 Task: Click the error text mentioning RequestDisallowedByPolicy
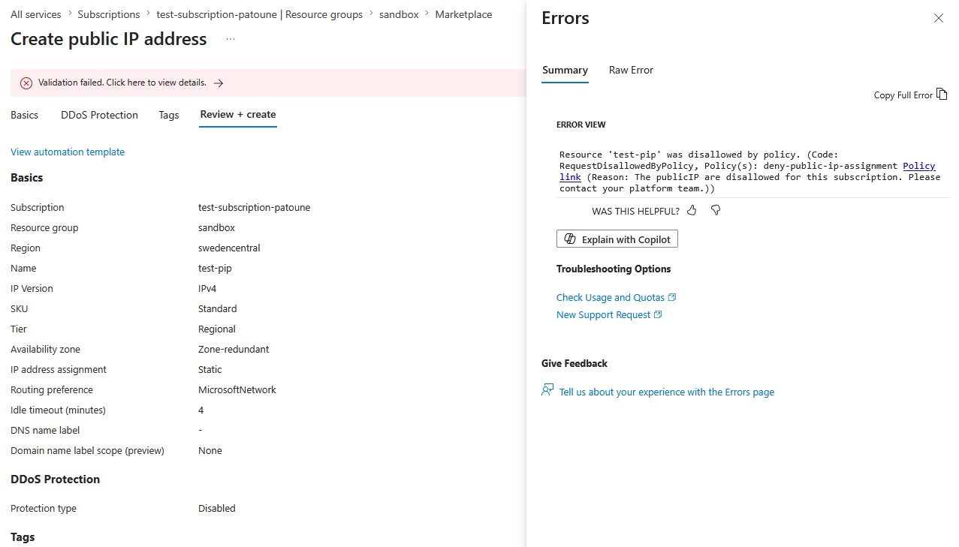(x=749, y=171)
